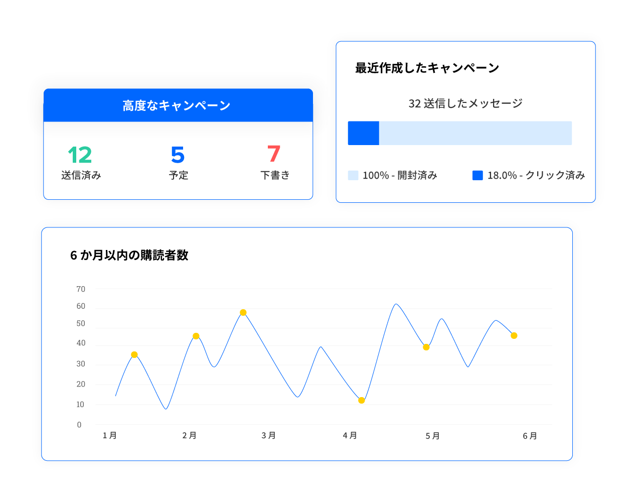Click the 100% - 開封済み legend label
Screen dimensions: 637x502
(400, 175)
